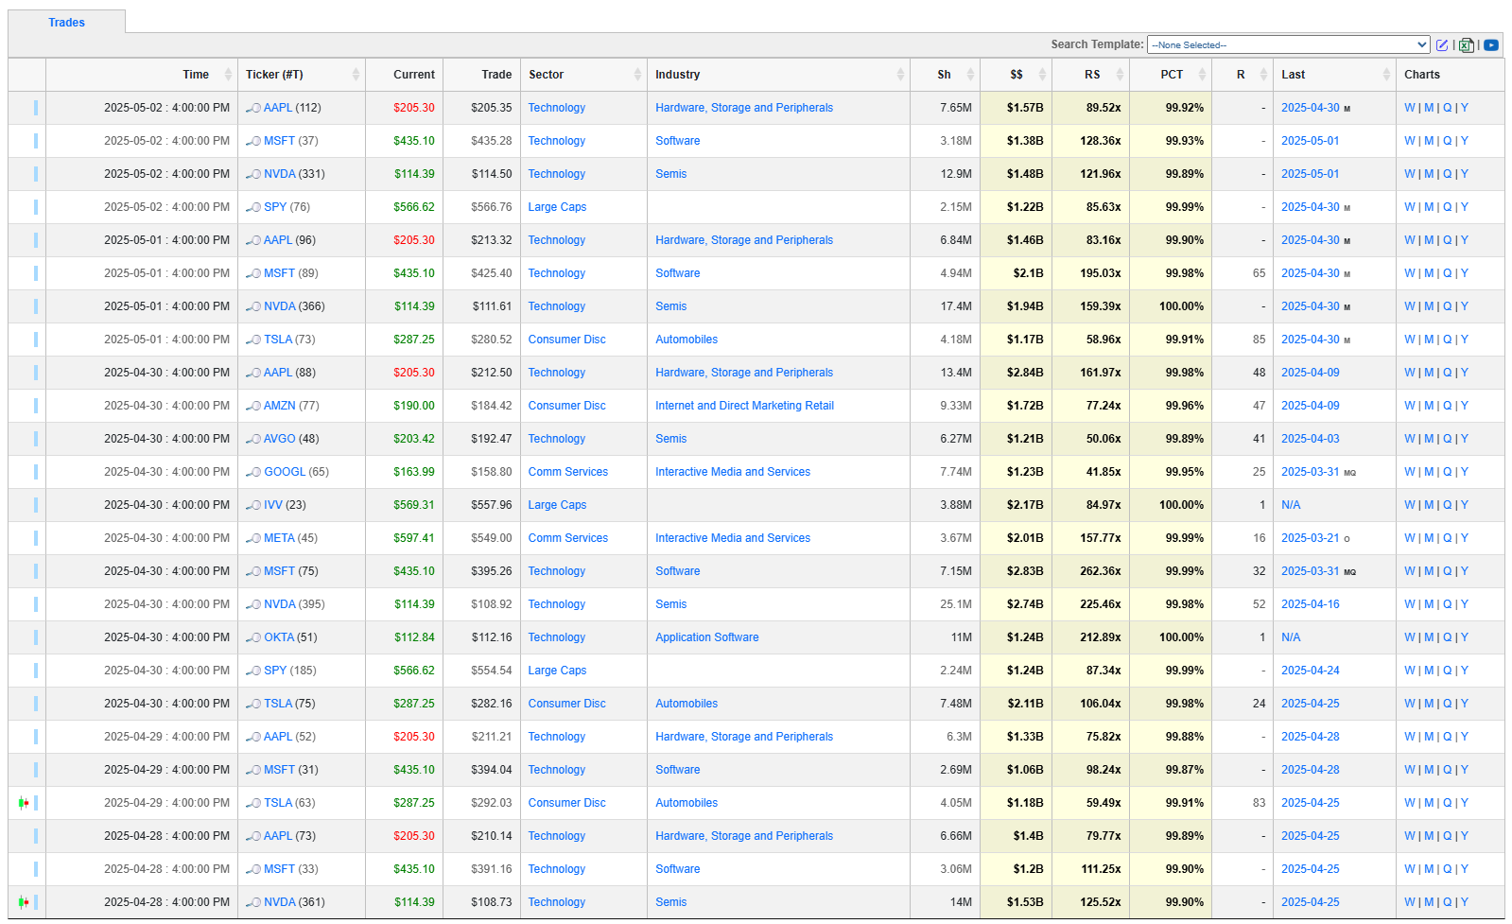Screen dimensions: 1512x924
Task: Sort by Industry column arrows
Action: (900, 75)
